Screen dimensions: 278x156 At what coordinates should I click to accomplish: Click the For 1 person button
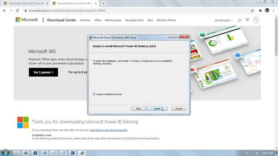[43, 72]
